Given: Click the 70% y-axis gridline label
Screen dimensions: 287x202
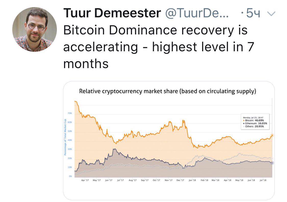Looking at the screenshot, I should click(x=70, y=113).
